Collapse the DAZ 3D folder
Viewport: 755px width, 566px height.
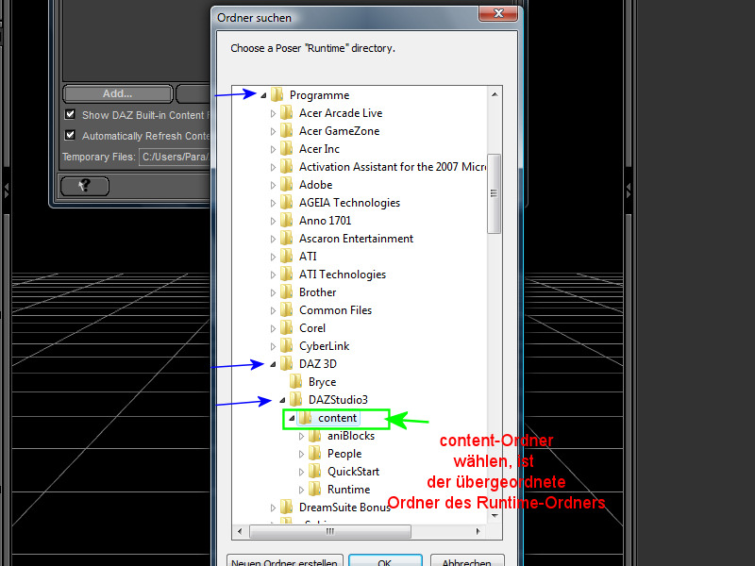pyautogui.click(x=273, y=364)
